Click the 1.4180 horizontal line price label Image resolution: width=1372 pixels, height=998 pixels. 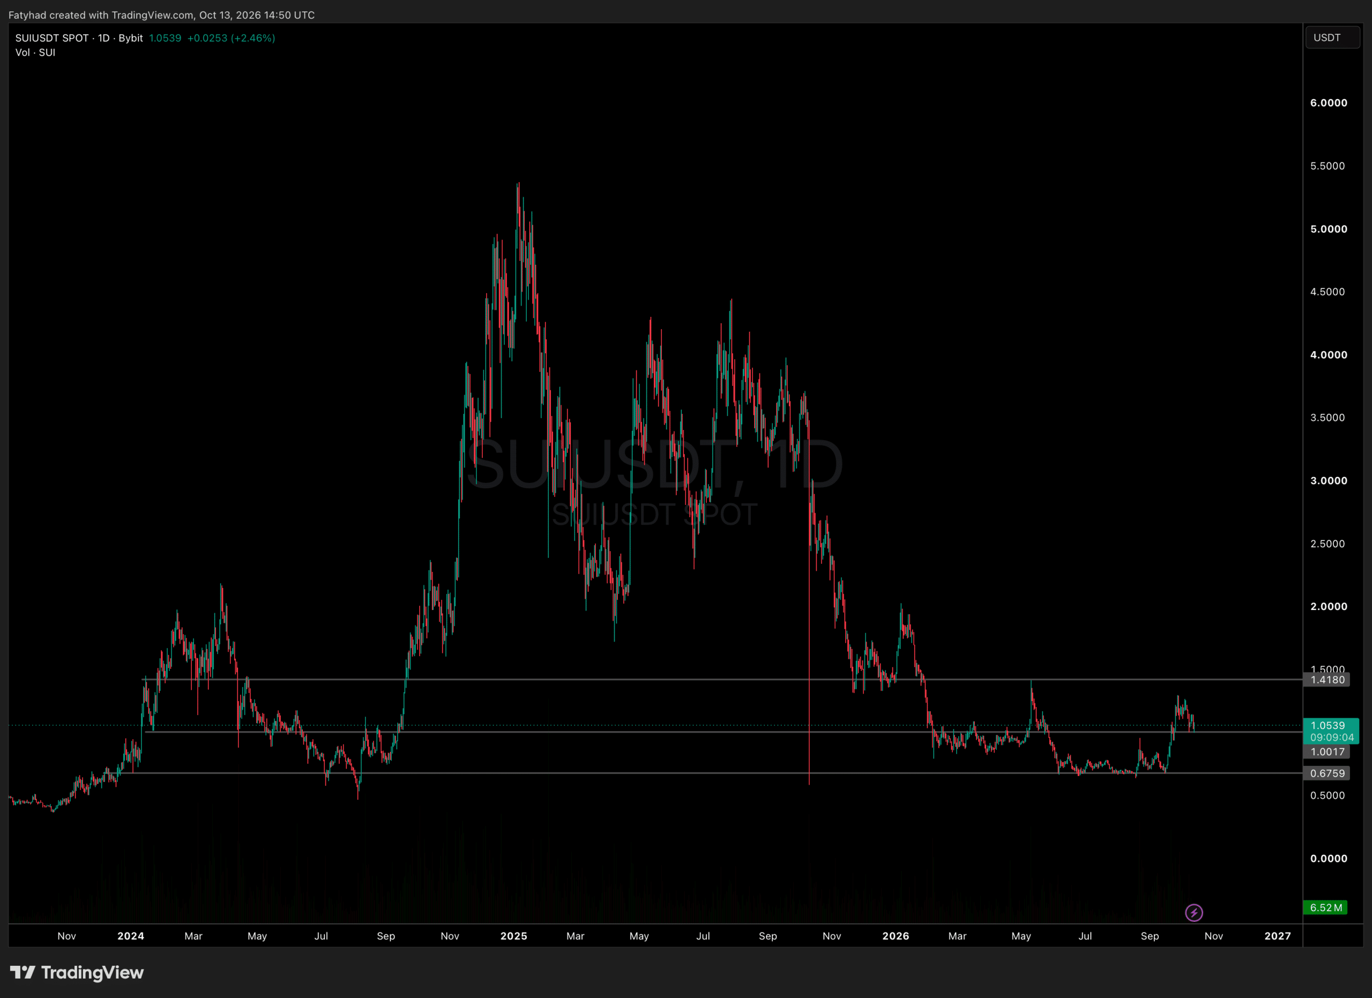click(1326, 680)
